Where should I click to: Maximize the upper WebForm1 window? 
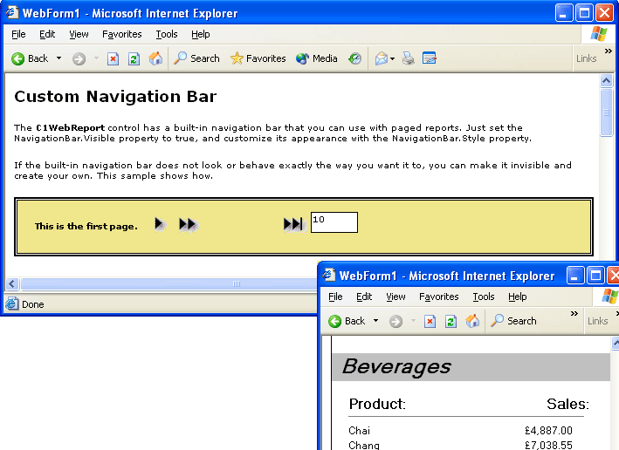click(x=584, y=13)
